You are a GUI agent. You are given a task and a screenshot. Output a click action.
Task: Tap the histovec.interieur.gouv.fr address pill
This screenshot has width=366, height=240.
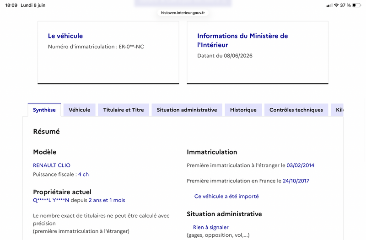pyautogui.click(x=183, y=13)
